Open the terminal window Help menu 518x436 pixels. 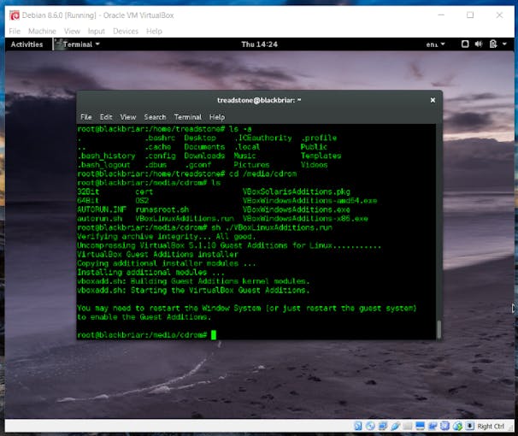click(x=217, y=117)
